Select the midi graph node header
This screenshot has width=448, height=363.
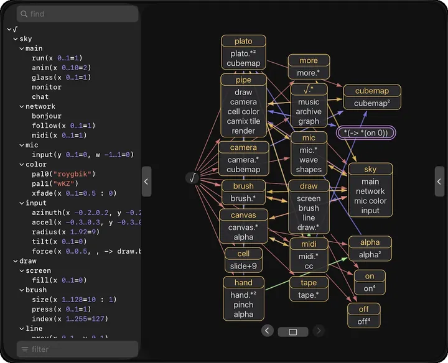coord(309,244)
